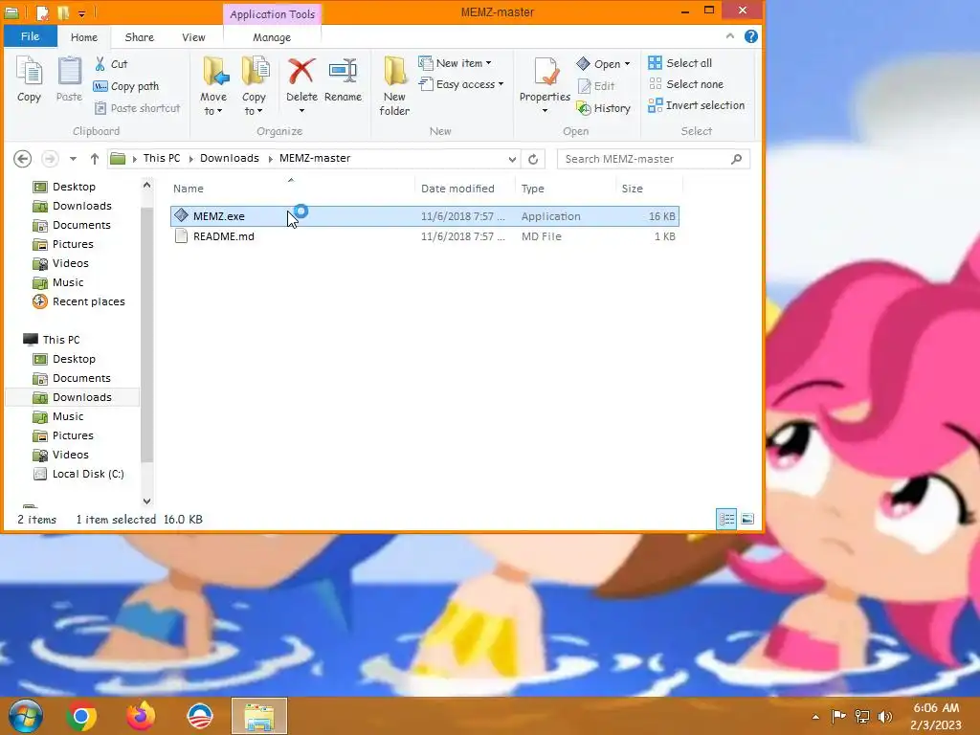This screenshot has width=980, height=735.
Task: Open the New item dropdown
Action: pyautogui.click(x=455, y=63)
